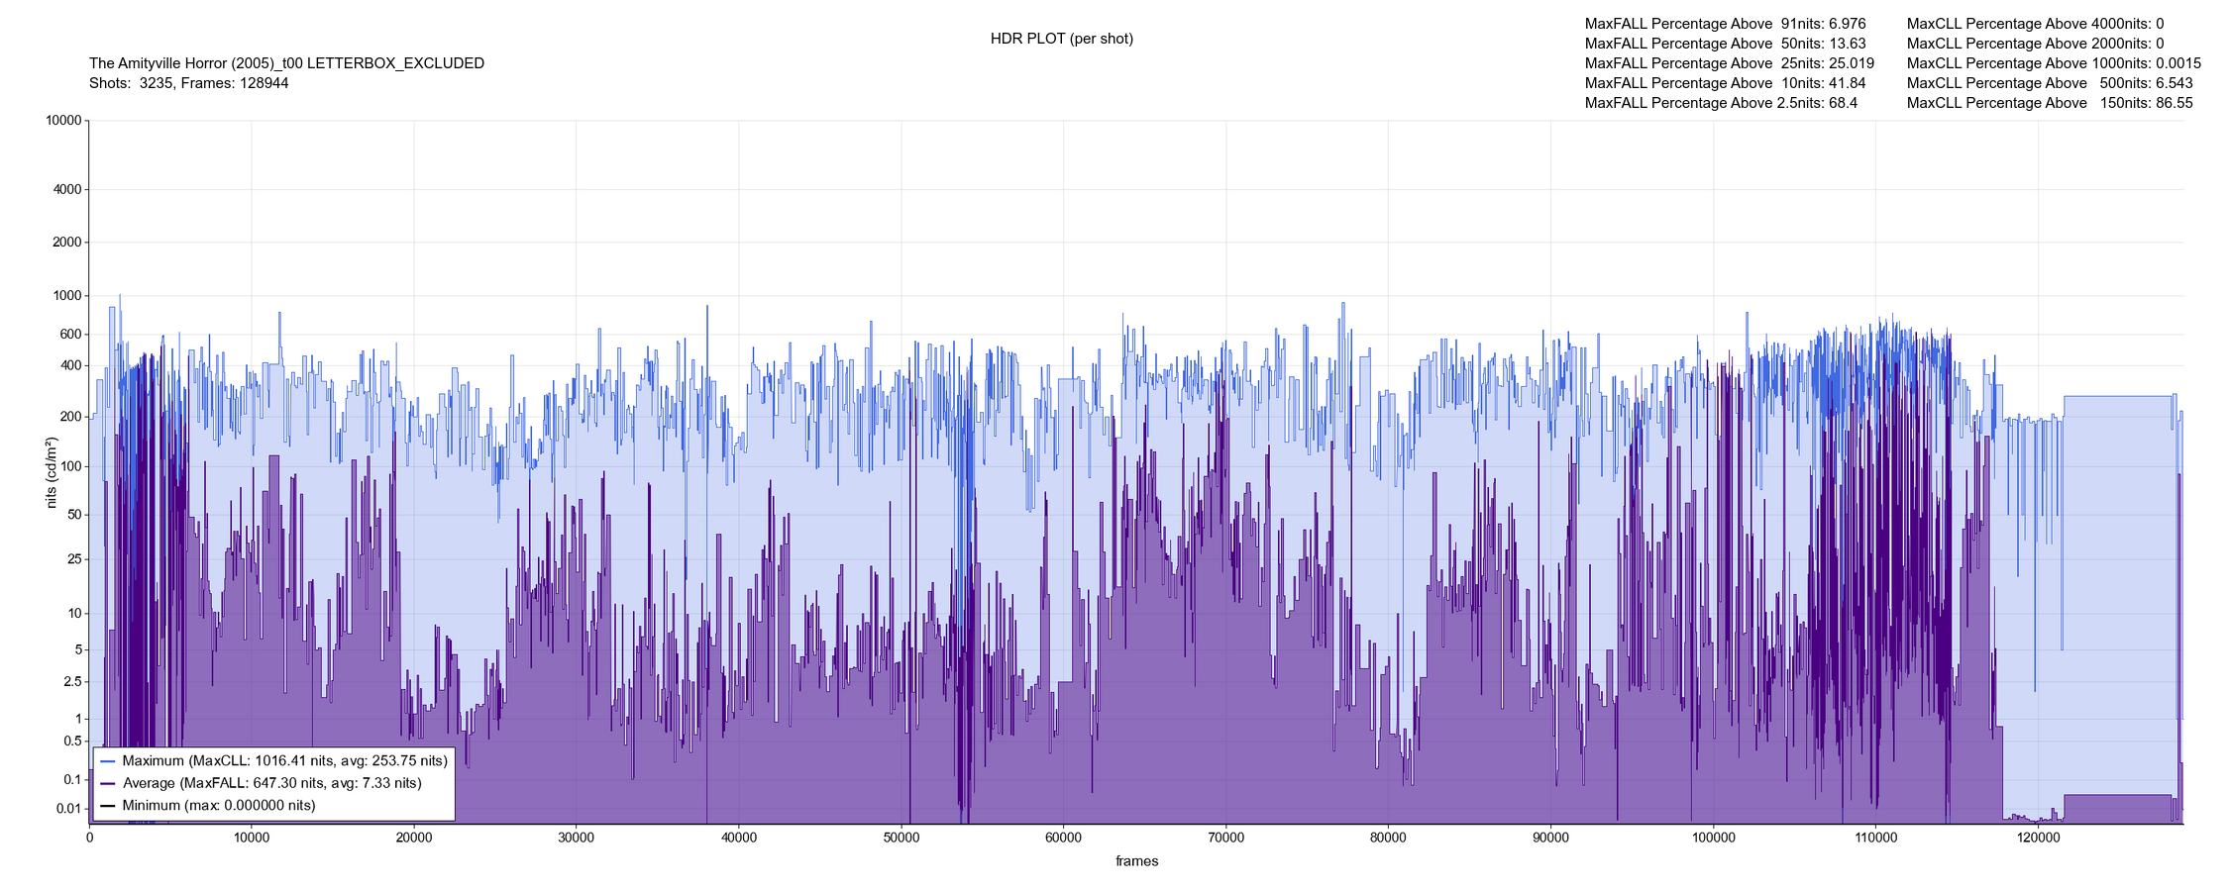The image size is (2229, 891).
Task: Click the 50000 x-axis tick label
Action: click(902, 839)
